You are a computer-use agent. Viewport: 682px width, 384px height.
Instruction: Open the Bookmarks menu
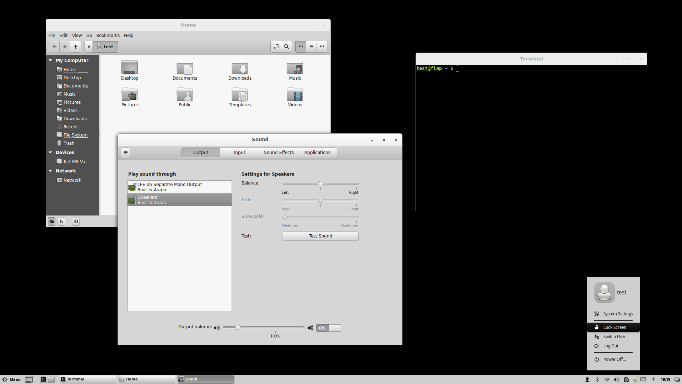click(x=108, y=35)
